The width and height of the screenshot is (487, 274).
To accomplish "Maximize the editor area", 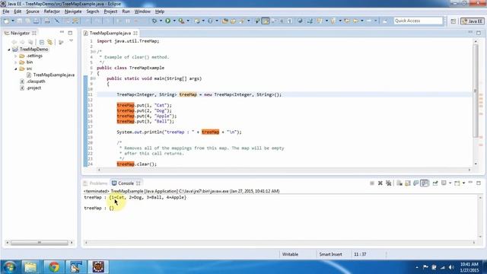I will (479, 33).
